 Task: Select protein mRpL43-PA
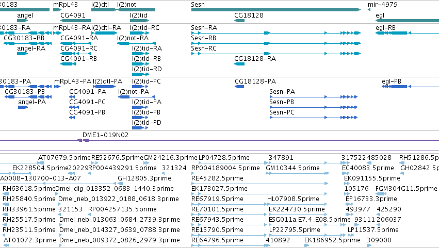tap(57, 87)
